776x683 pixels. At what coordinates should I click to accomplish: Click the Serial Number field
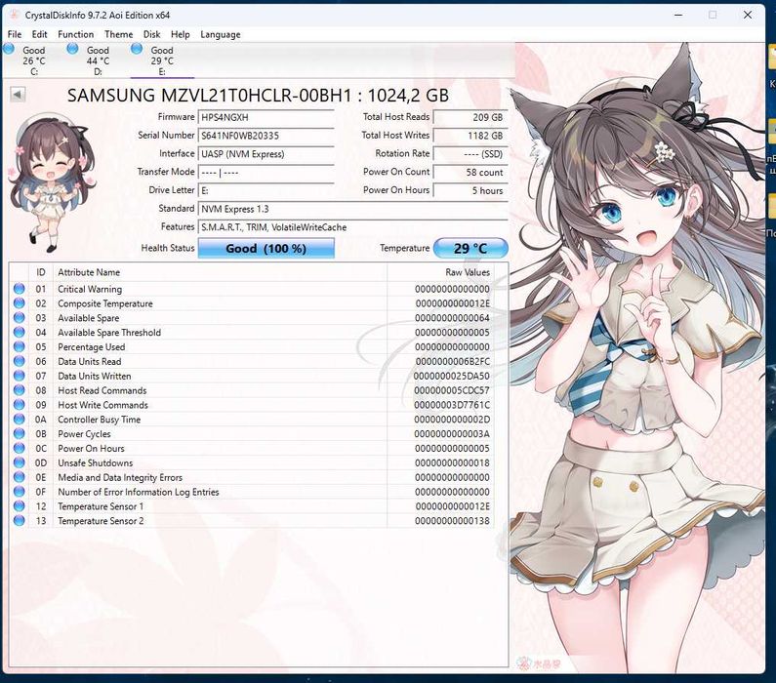pyautogui.click(x=266, y=136)
